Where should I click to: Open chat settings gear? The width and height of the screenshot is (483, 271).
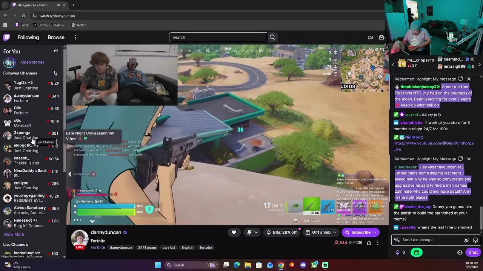click(460, 253)
